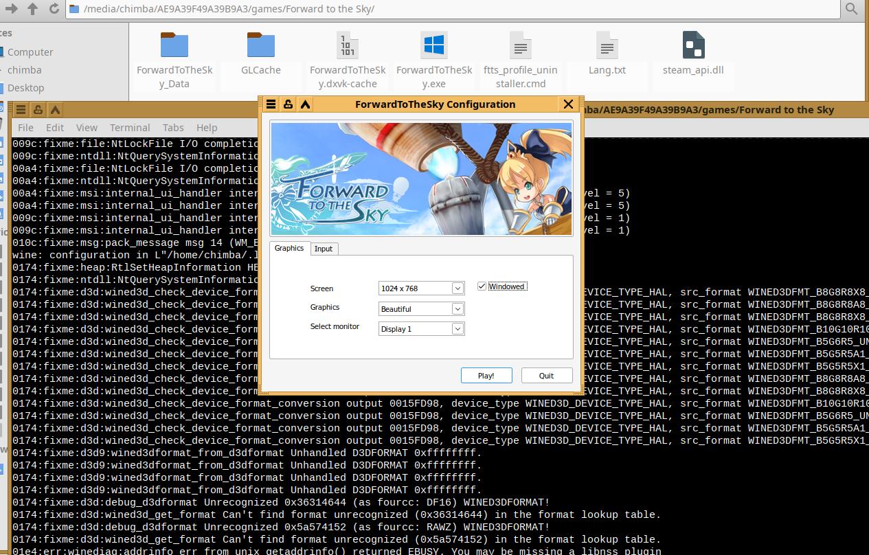Open the GLCache folder icon
Viewport: 869px width, 555px height.
(x=261, y=45)
